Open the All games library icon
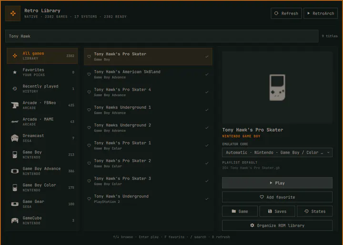Screen dimensions: 343x245 pyautogui.click(x=15, y=56)
